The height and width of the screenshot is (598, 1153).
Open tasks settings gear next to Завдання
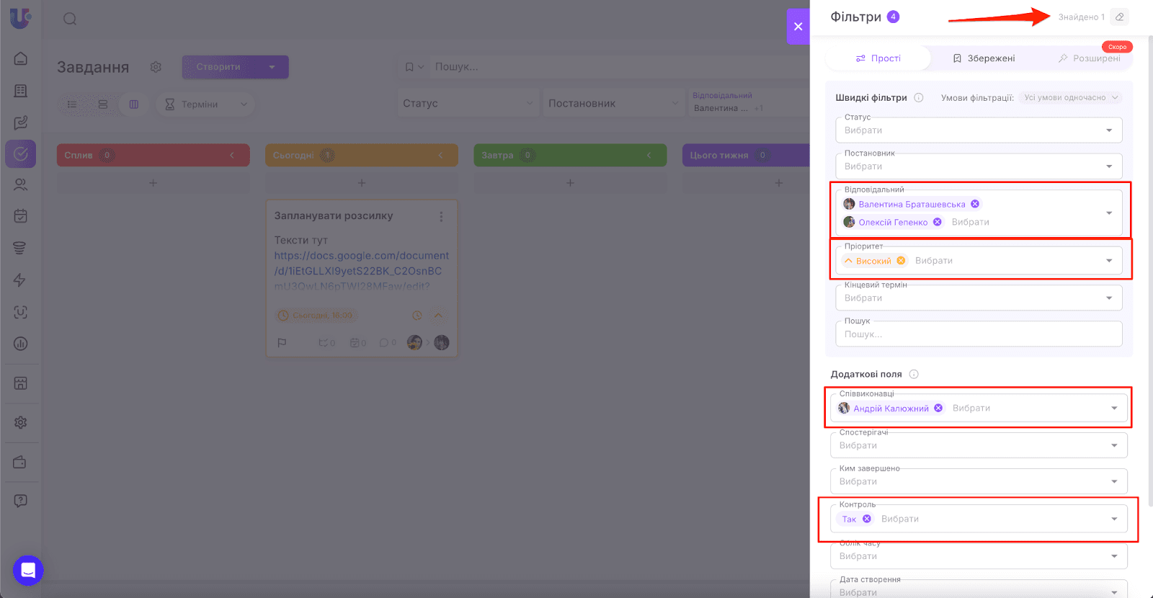click(x=156, y=67)
